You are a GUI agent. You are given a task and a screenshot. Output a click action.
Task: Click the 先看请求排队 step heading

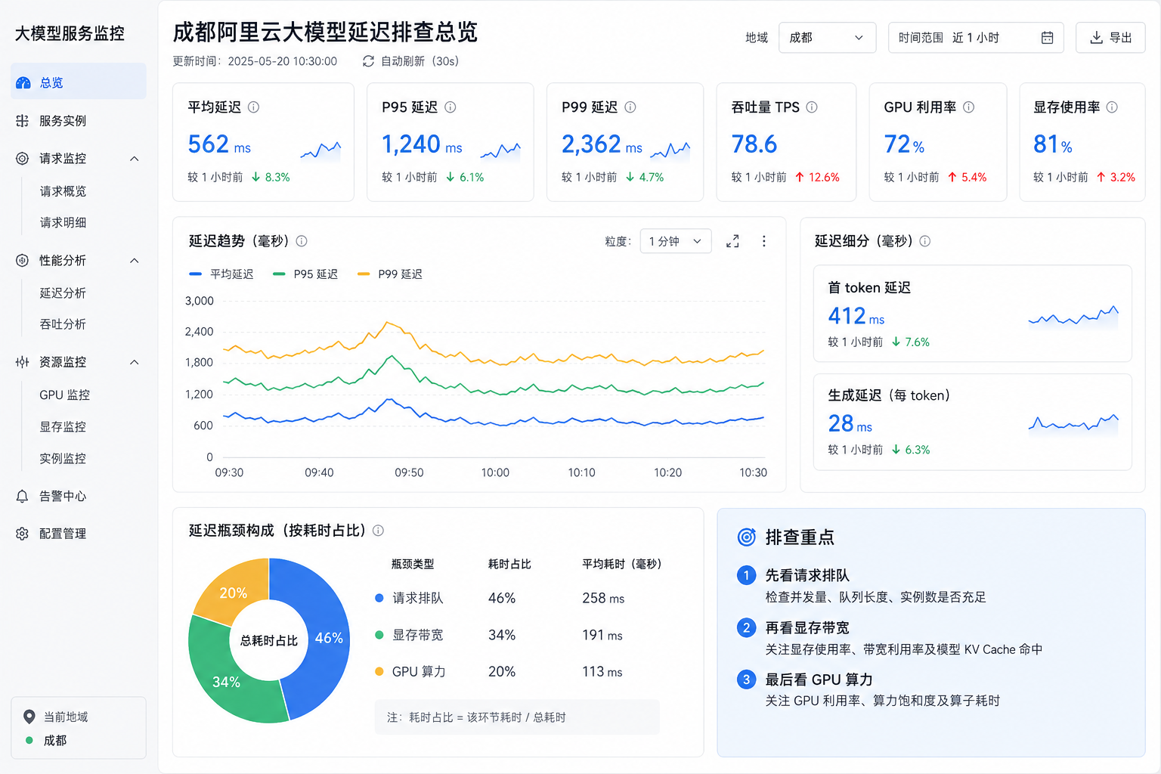coord(807,575)
